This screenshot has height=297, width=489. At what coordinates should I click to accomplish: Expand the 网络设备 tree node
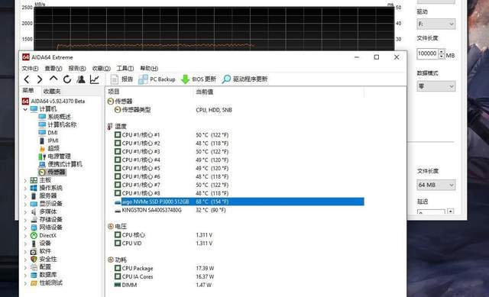pos(25,228)
